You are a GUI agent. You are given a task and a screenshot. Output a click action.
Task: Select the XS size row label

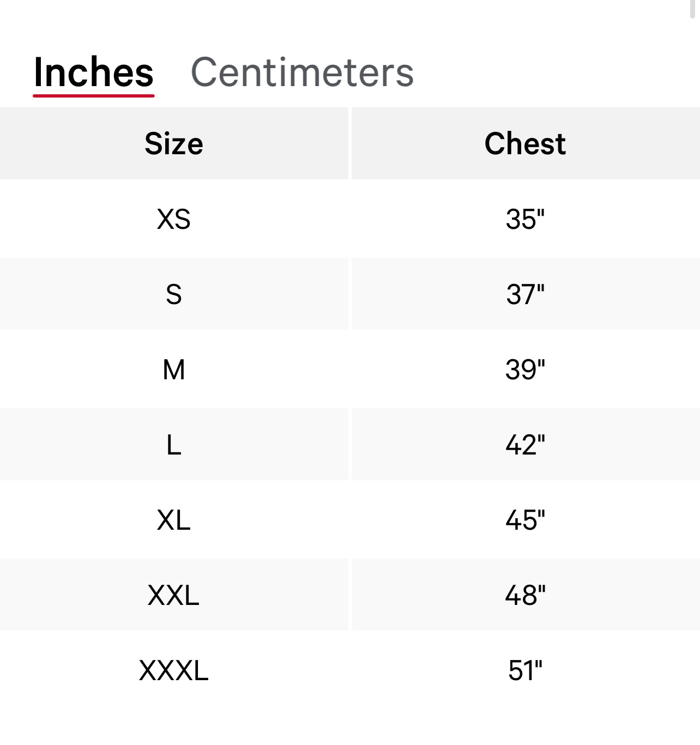(174, 219)
